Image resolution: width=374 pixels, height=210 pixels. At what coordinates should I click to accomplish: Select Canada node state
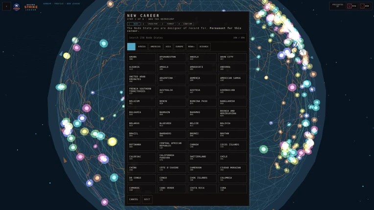(x=202, y=146)
